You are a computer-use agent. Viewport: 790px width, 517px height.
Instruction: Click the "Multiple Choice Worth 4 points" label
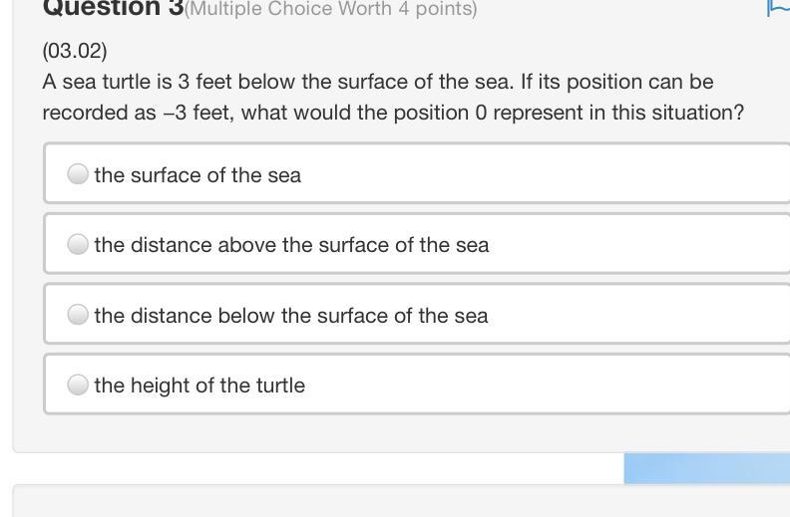click(x=331, y=9)
